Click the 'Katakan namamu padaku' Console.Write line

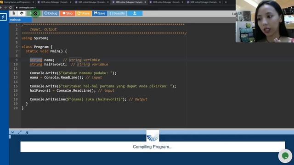pyautogui.click(x=73, y=73)
